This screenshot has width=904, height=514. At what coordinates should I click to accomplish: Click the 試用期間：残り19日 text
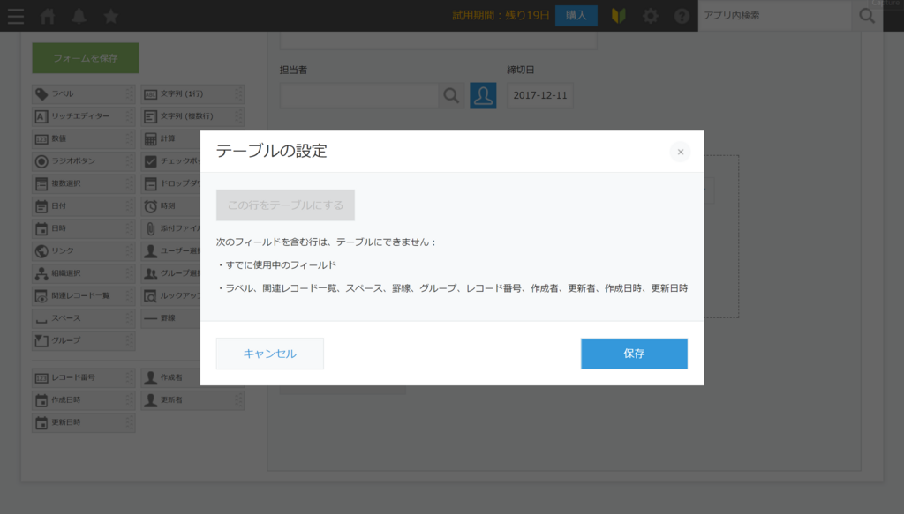(501, 16)
